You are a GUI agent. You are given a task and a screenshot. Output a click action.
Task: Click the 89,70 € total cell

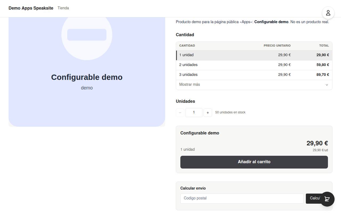point(323,75)
